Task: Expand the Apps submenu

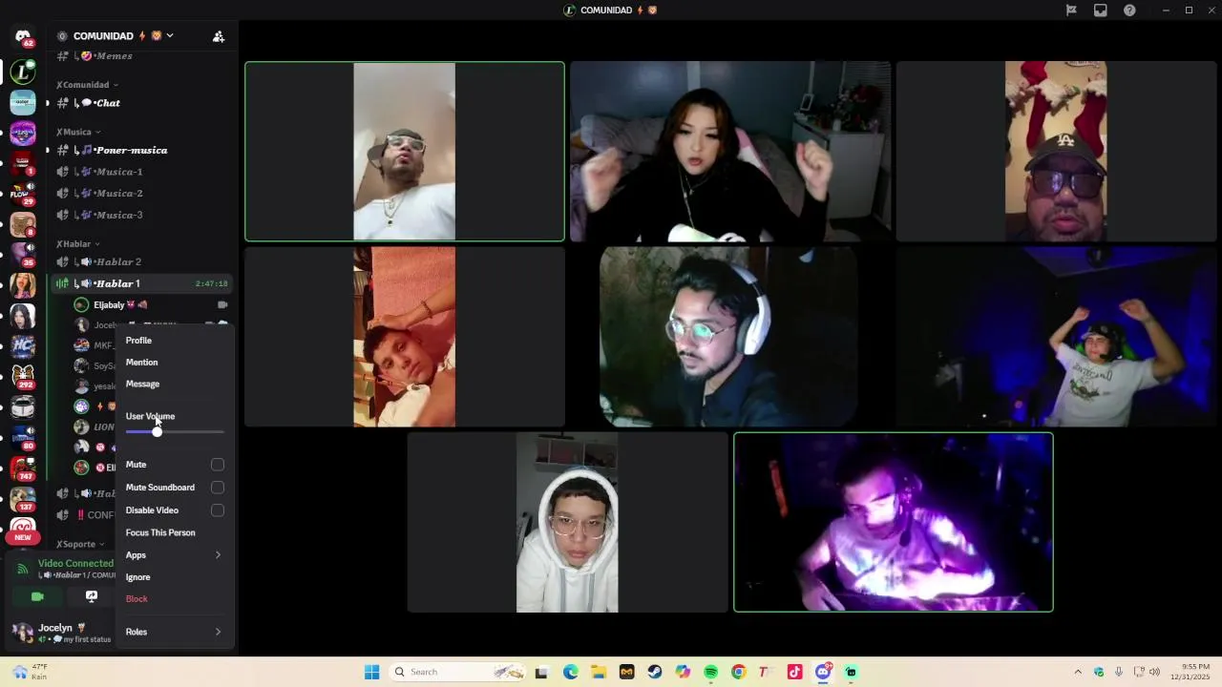Action: [x=174, y=555]
